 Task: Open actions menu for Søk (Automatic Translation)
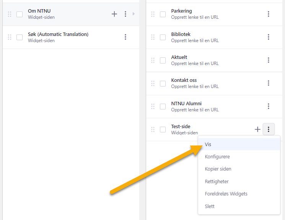(x=125, y=37)
